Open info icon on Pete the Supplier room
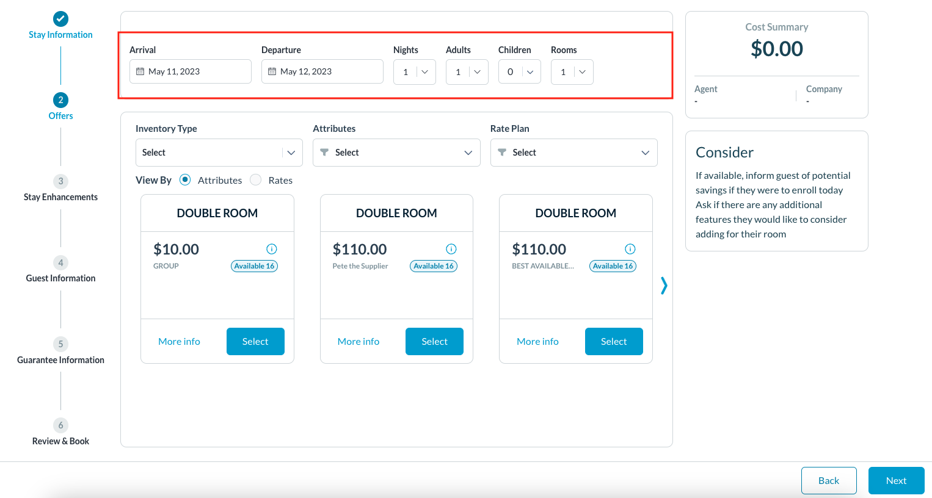 tap(451, 249)
